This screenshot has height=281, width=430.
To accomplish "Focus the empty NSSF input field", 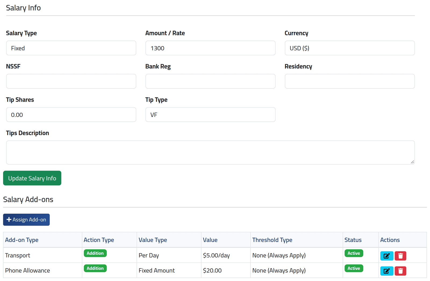I will 71,81.
